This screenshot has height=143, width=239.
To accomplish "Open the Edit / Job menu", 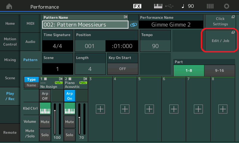I will click(220, 41).
